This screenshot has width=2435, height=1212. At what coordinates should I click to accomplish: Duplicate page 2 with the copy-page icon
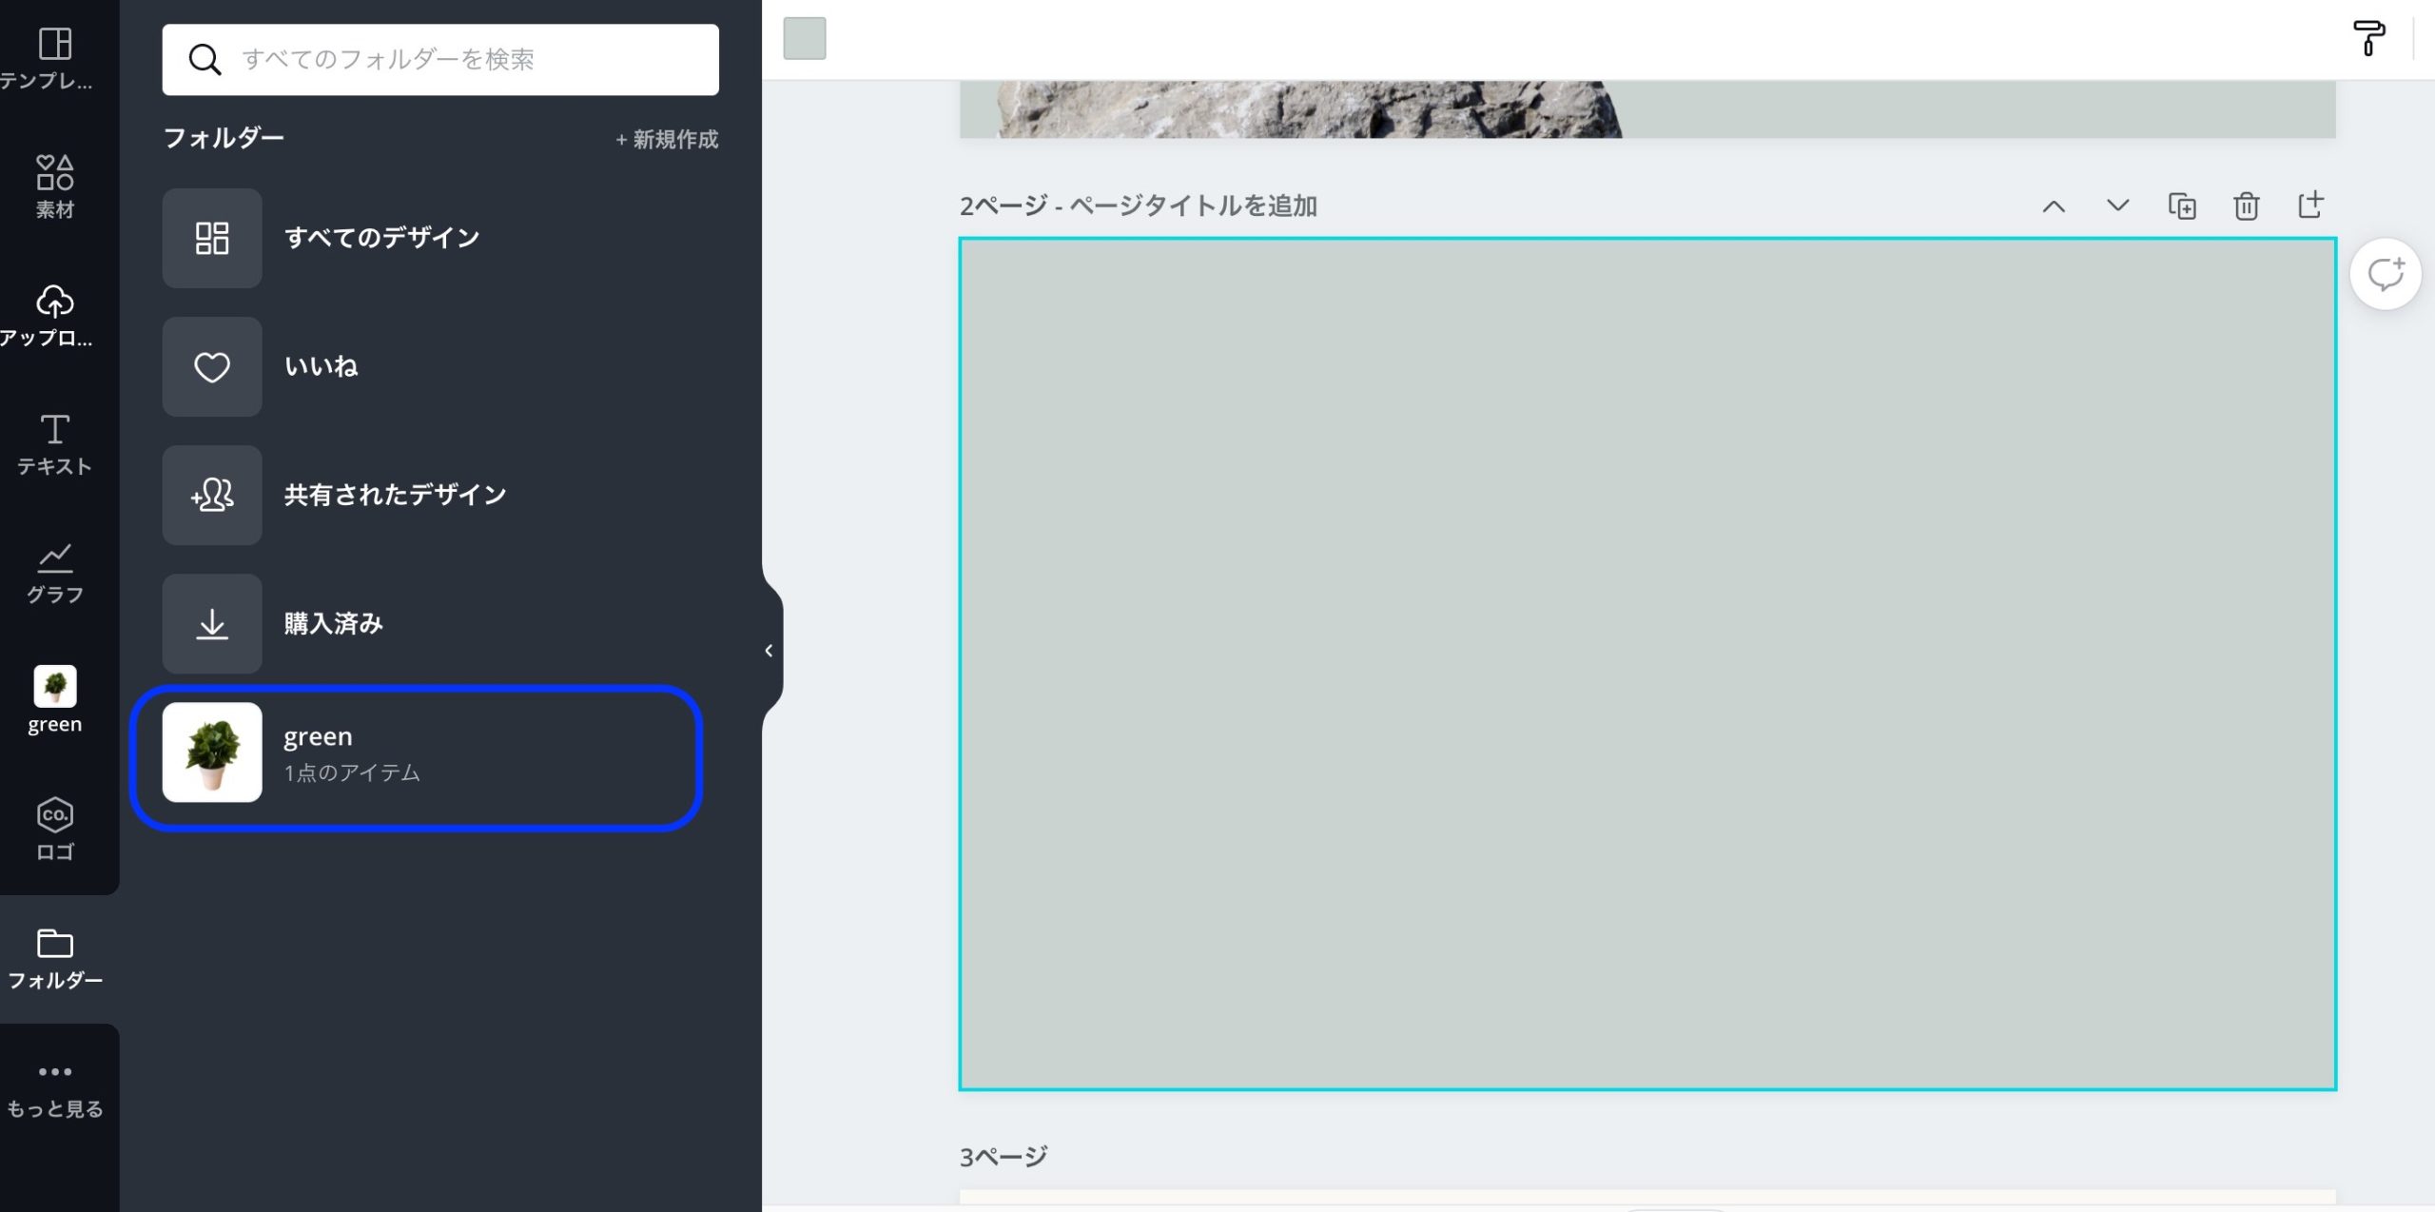tap(2181, 205)
